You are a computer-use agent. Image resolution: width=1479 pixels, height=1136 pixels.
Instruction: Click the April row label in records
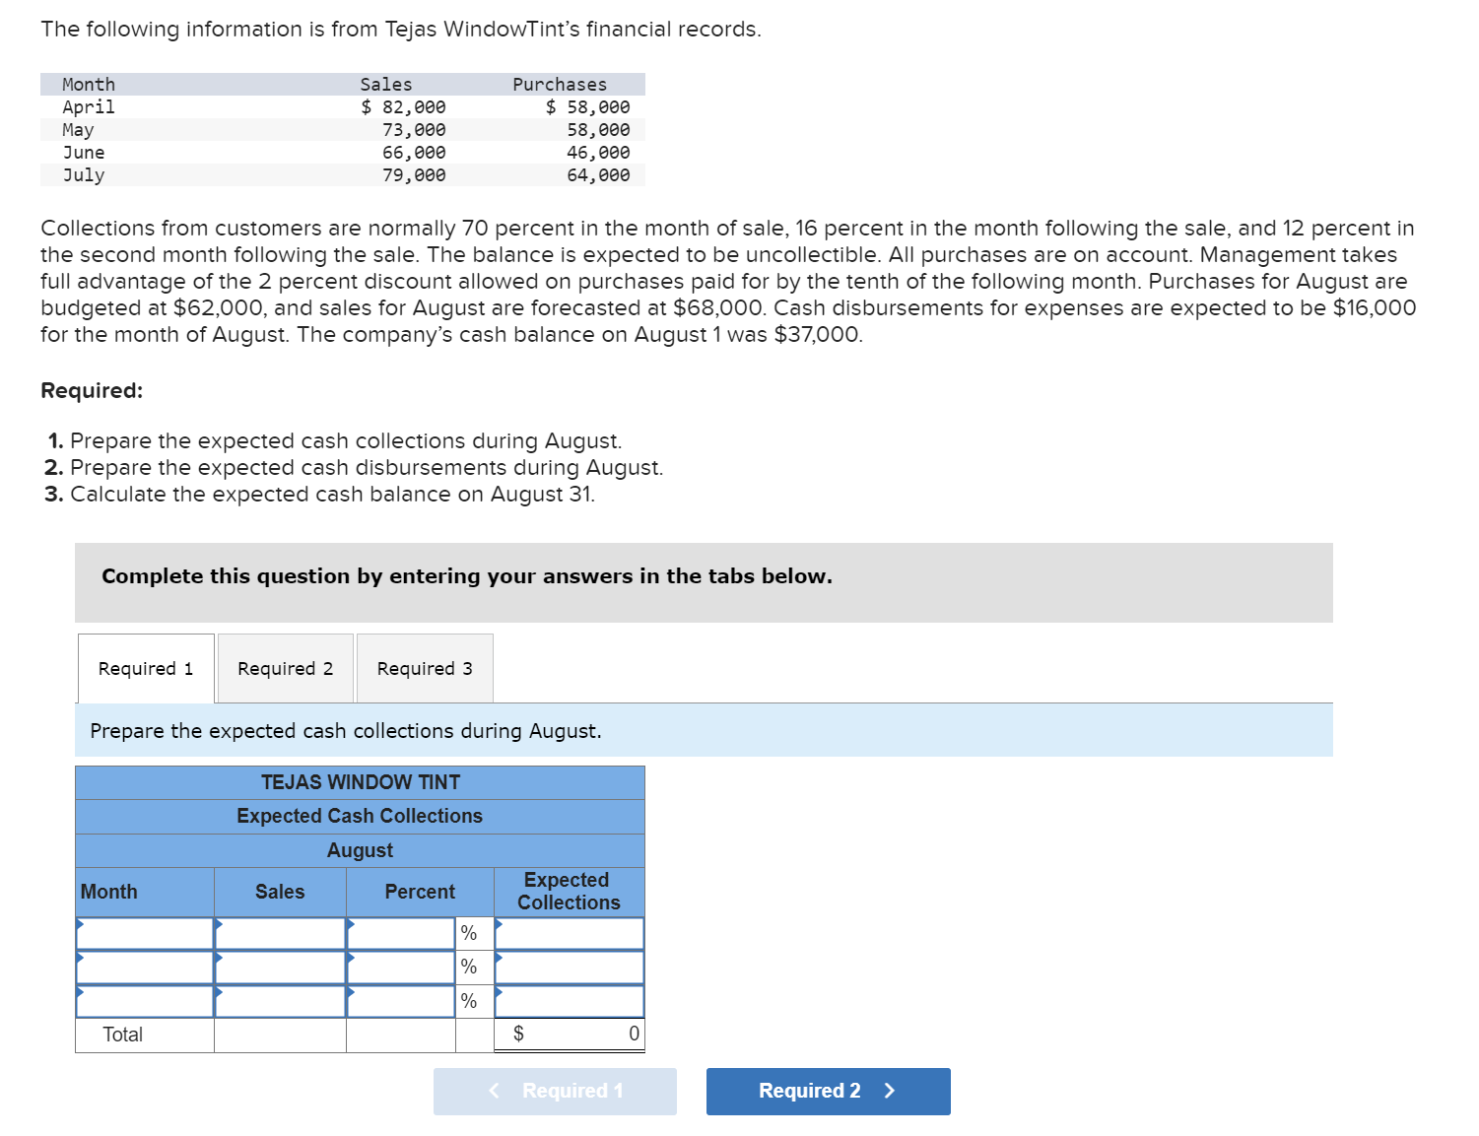[89, 106]
